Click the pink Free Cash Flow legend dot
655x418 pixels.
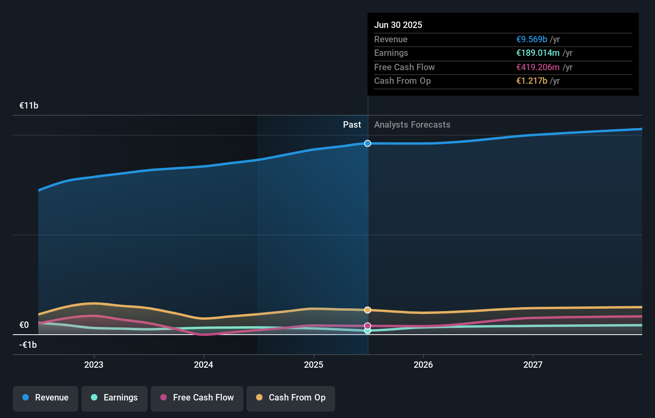point(164,397)
